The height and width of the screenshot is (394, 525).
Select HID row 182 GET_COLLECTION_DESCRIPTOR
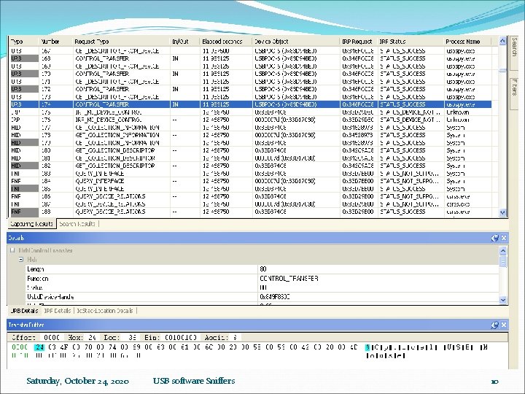[x=250, y=166]
